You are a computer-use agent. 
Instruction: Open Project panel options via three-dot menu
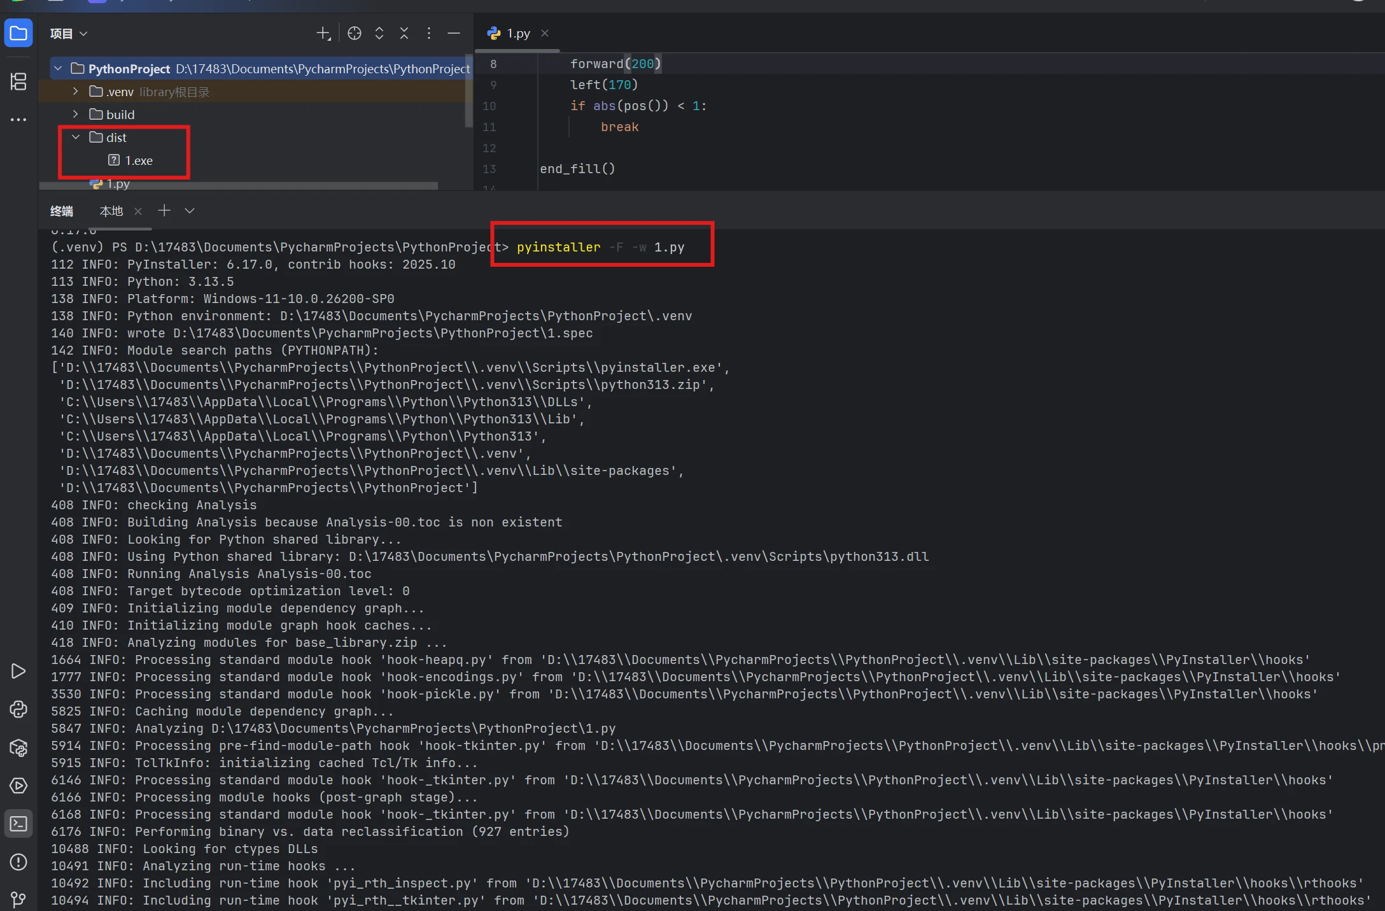429,33
